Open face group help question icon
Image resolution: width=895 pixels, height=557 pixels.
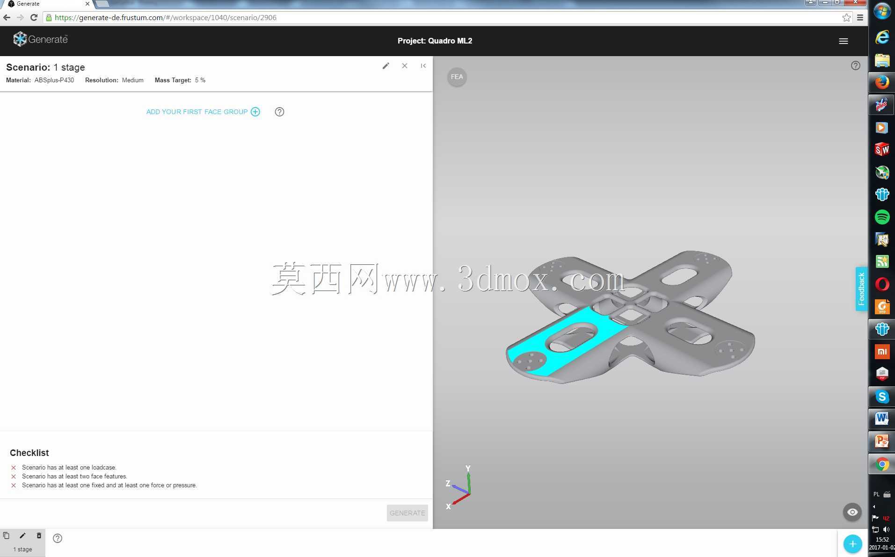[x=279, y=112]
